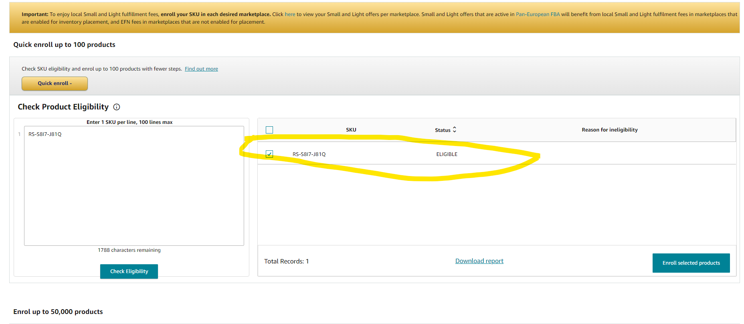
Task: Tick the select-all checkbox in table header
Action: 269,130
